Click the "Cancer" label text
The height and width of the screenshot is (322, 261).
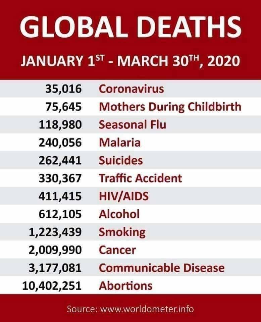(117, 250)
